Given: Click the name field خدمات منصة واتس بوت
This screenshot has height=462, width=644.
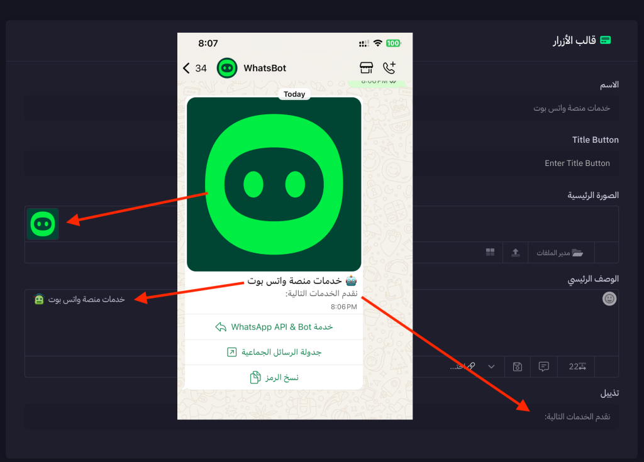Looking at the screenshot, I should (321, 108).
